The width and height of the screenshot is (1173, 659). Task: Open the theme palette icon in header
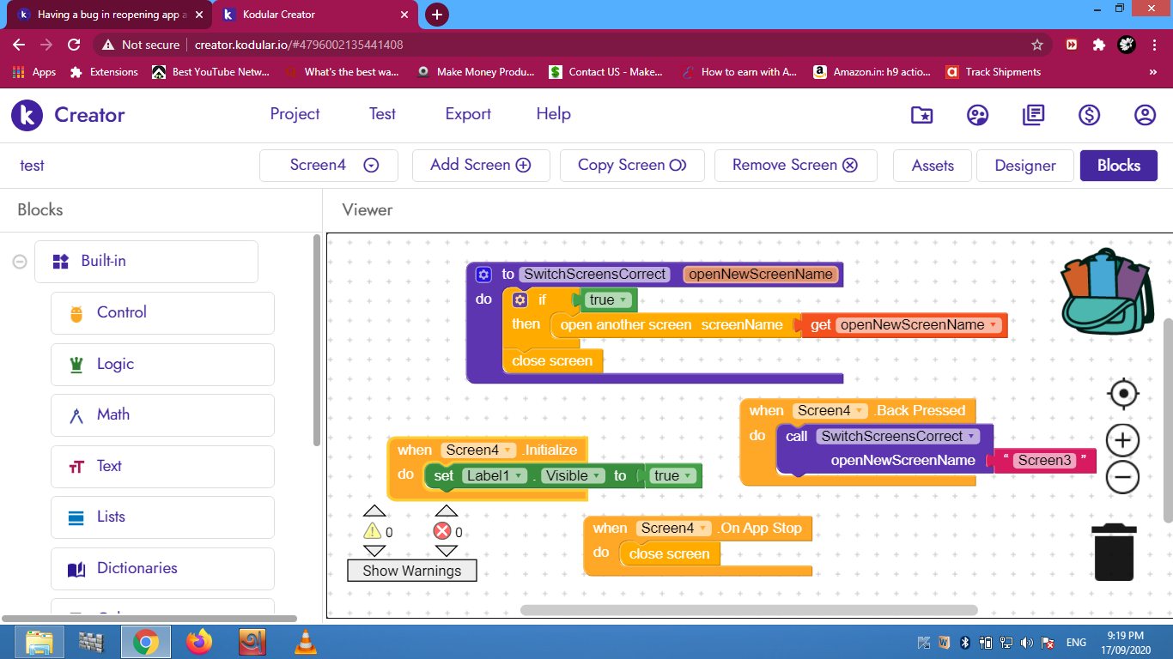point(977,115)
